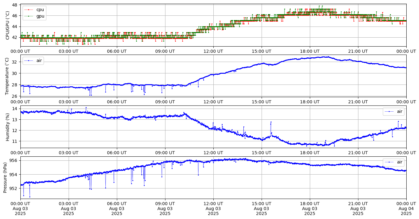Click "12:00 UT" under the Humidity chart

(x=213, y=153)
